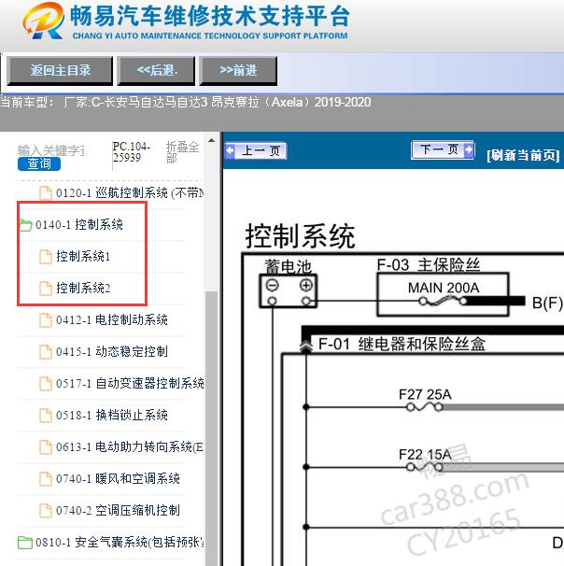
Task: Go to previous page 上一页
Action: (256, 151)
